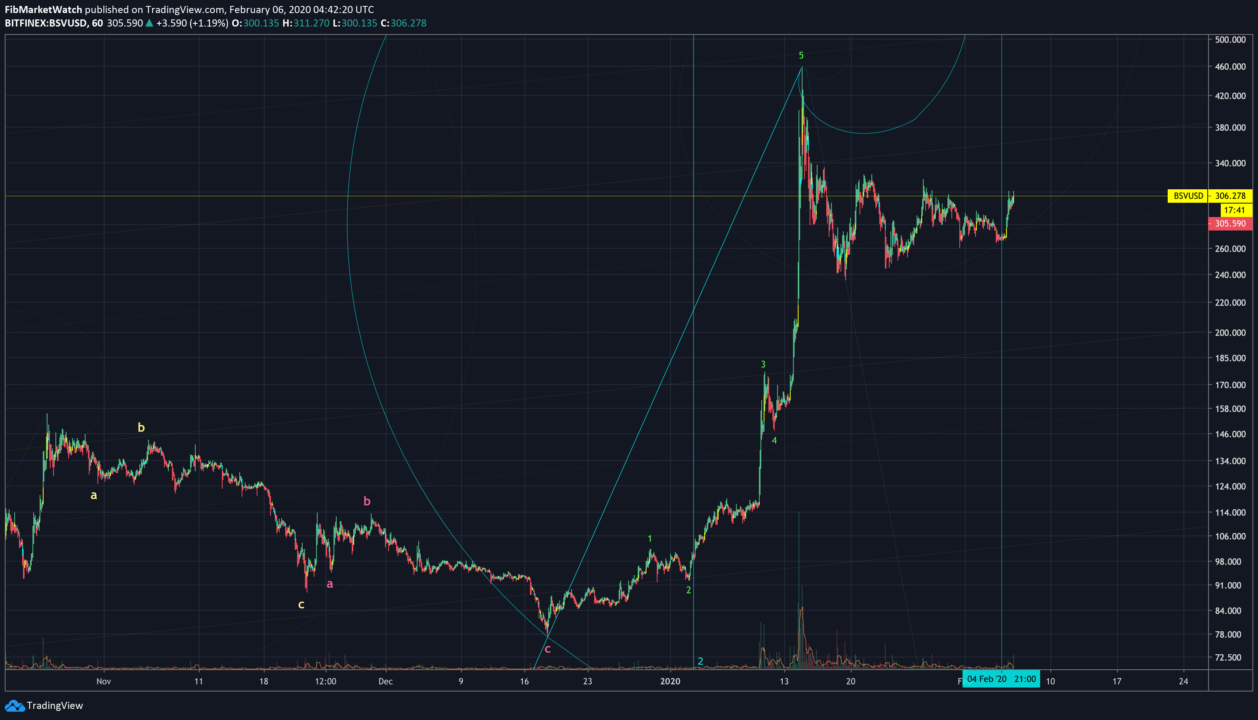The width and height of the screenshot is (1258, 720).
Task: Click the yellow wave label a
Action: [94, 495]
